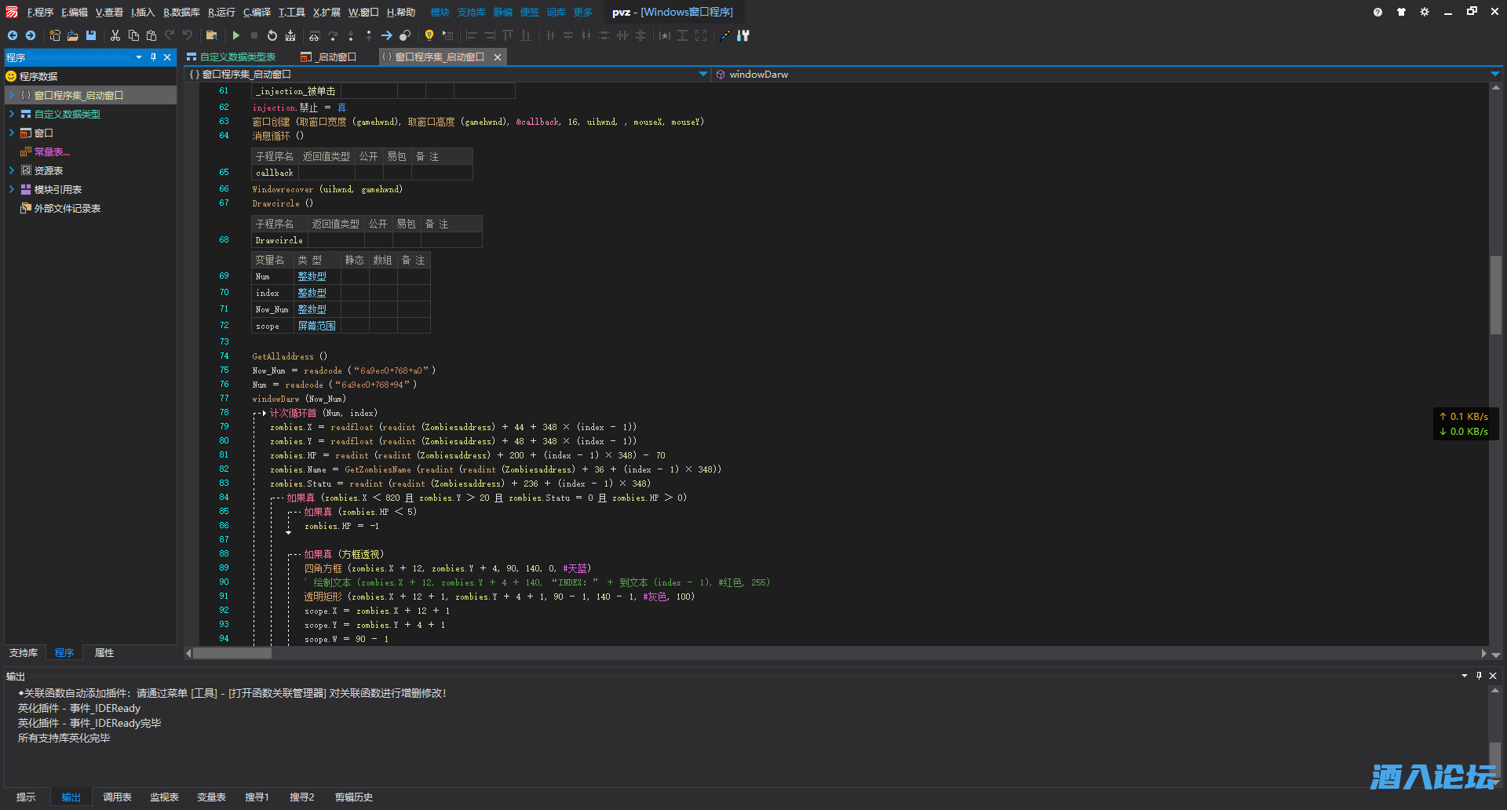Viewport: 1507px width, 810px height.
Task: Click the blue navigate back arrow
Action: click(13, 35)
